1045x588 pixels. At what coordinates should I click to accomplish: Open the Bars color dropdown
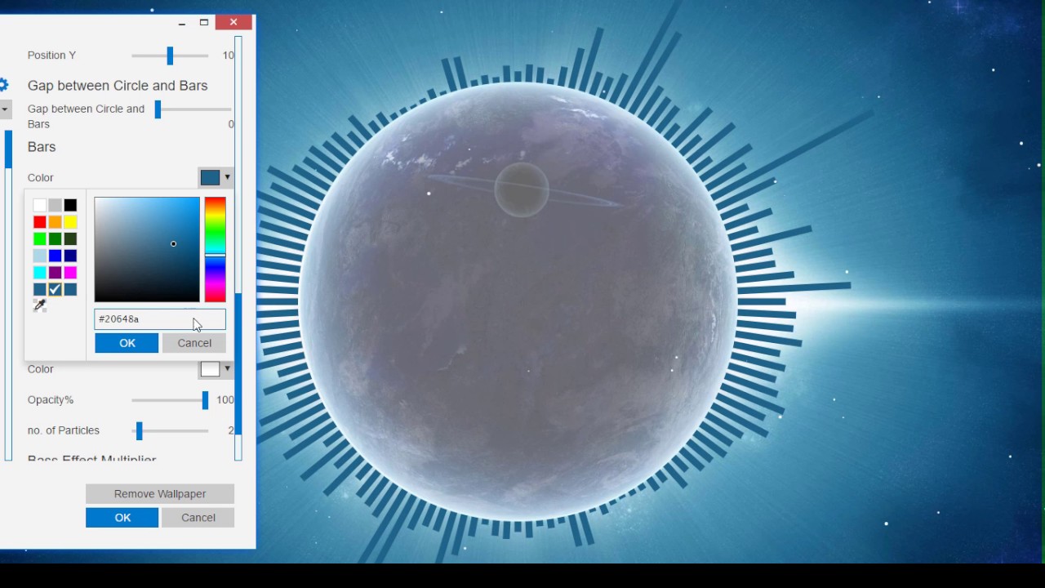pyautogui.click(x=216, y=177)
